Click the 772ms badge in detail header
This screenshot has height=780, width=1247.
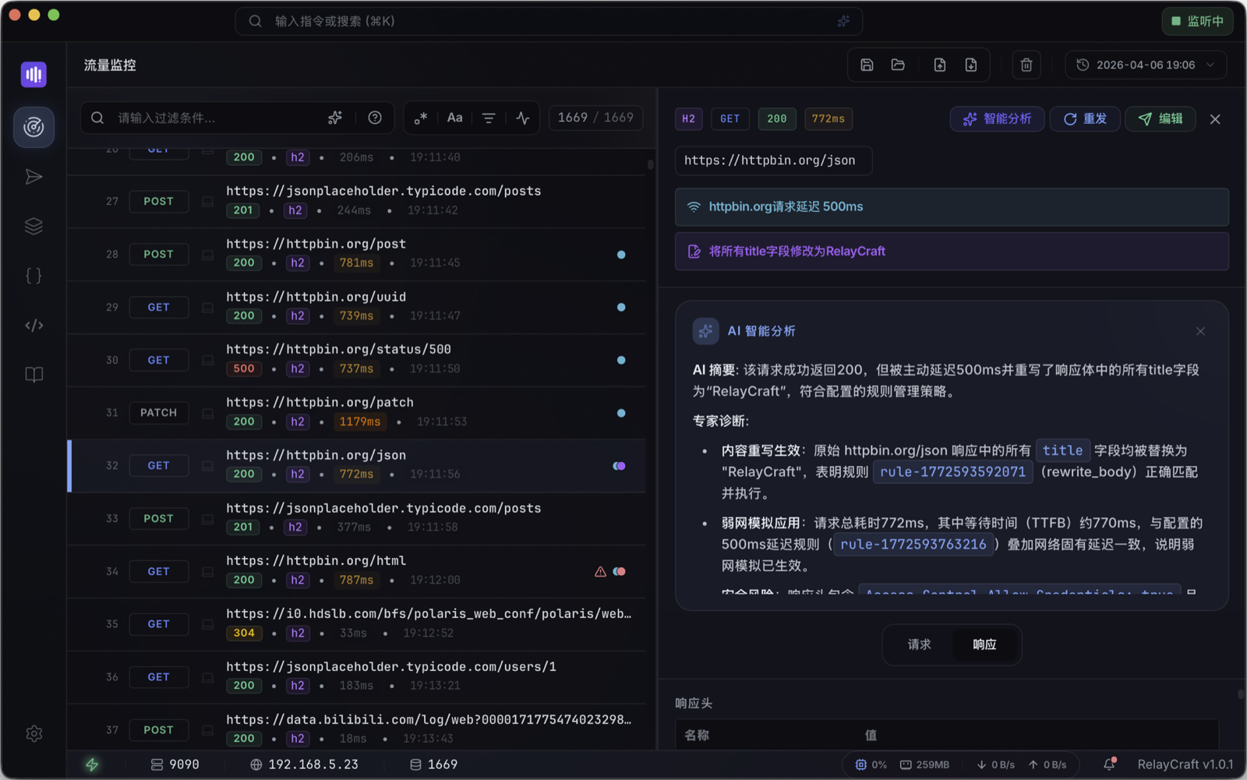pyautogui.click(x=828, y=118)
